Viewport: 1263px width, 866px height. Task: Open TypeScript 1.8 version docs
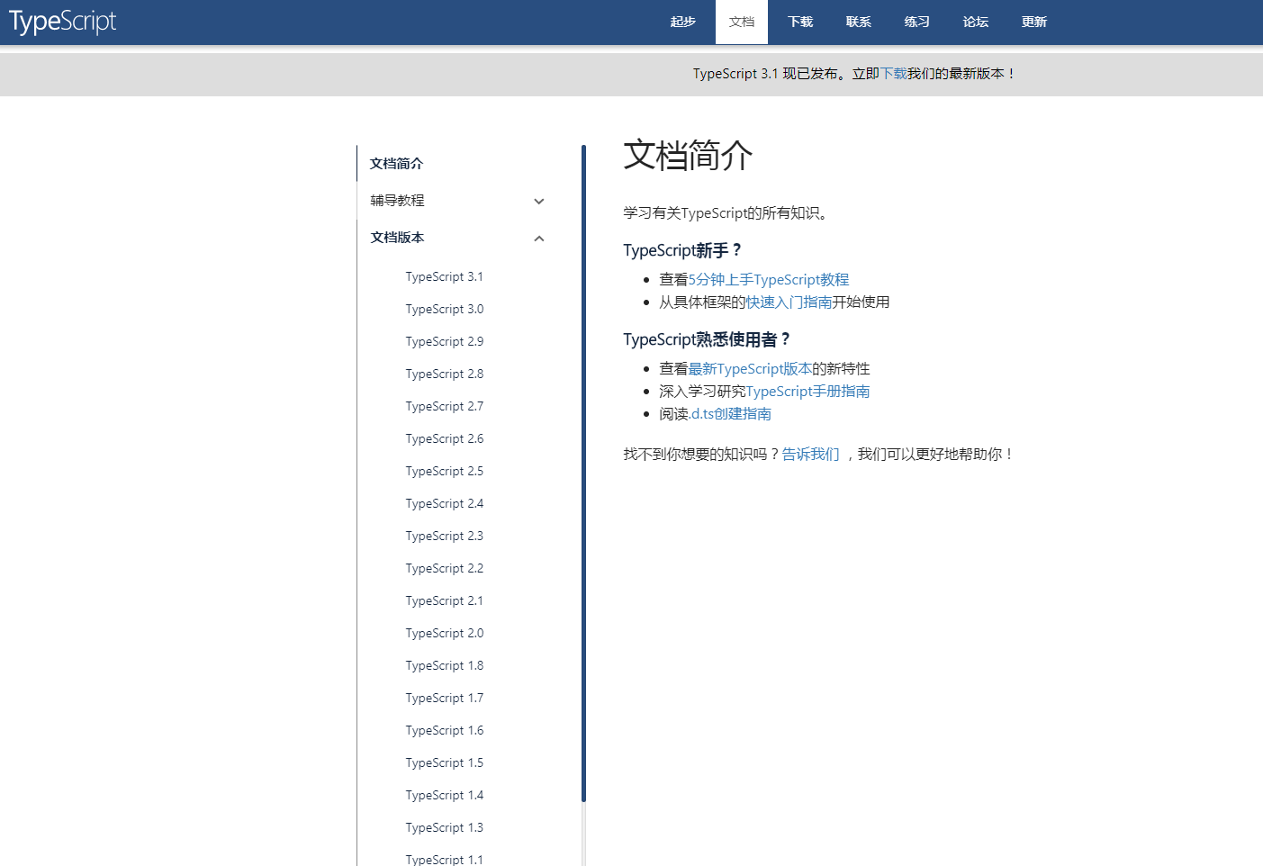(445, 665)
